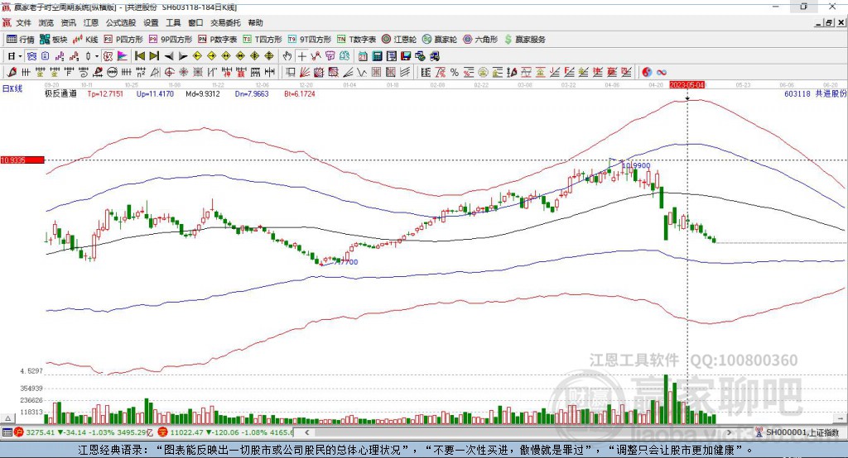Click the up-triangle panel expander bottom-left
The image size is (848, 458).
click(x=7, y=418)
